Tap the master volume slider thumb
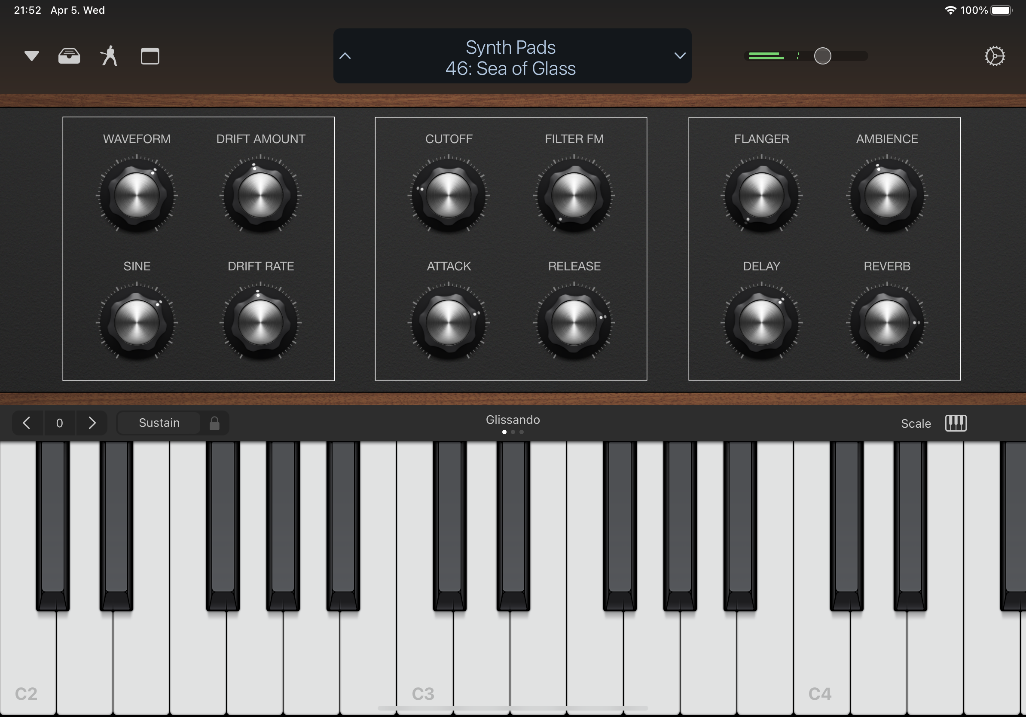 pyautogui.click(x=822, y=56)
